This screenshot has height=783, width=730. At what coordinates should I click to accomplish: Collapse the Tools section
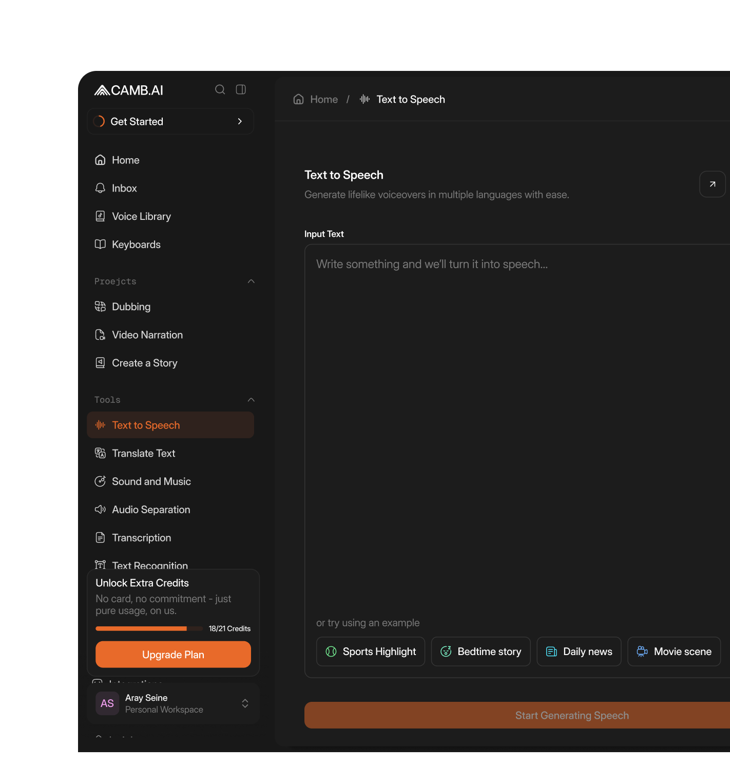[x=251, y=400]
